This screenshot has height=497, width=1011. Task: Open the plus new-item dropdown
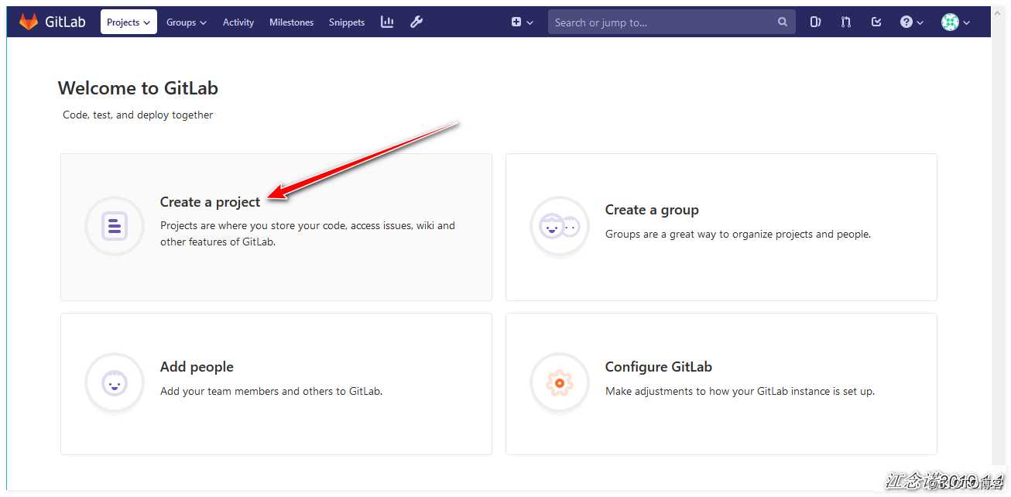point(523,22)
